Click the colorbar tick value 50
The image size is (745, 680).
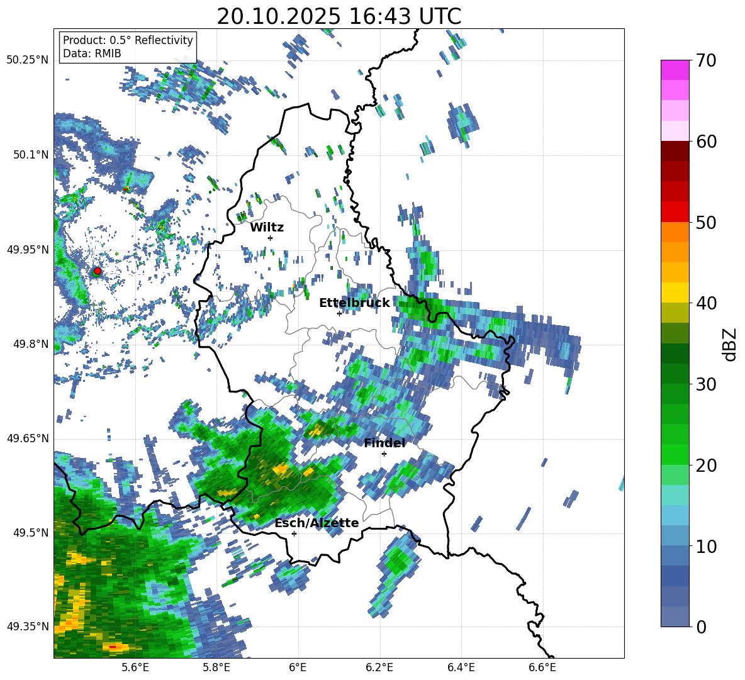[706, 222]
